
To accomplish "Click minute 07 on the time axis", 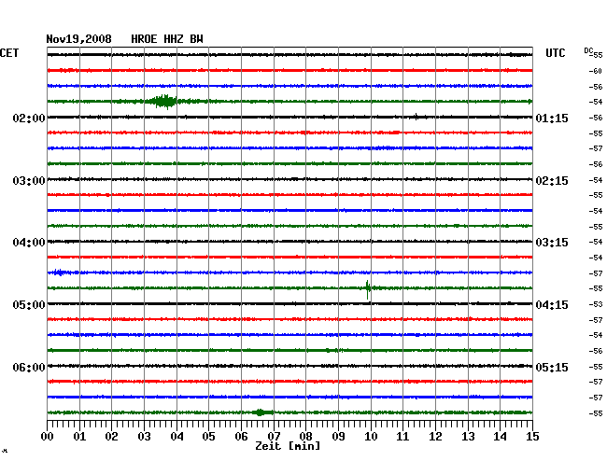I will point(274,436).
